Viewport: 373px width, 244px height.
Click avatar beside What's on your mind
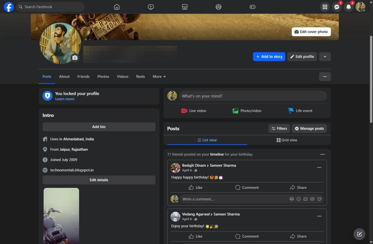pyautogui.click(x=172, y=96)
